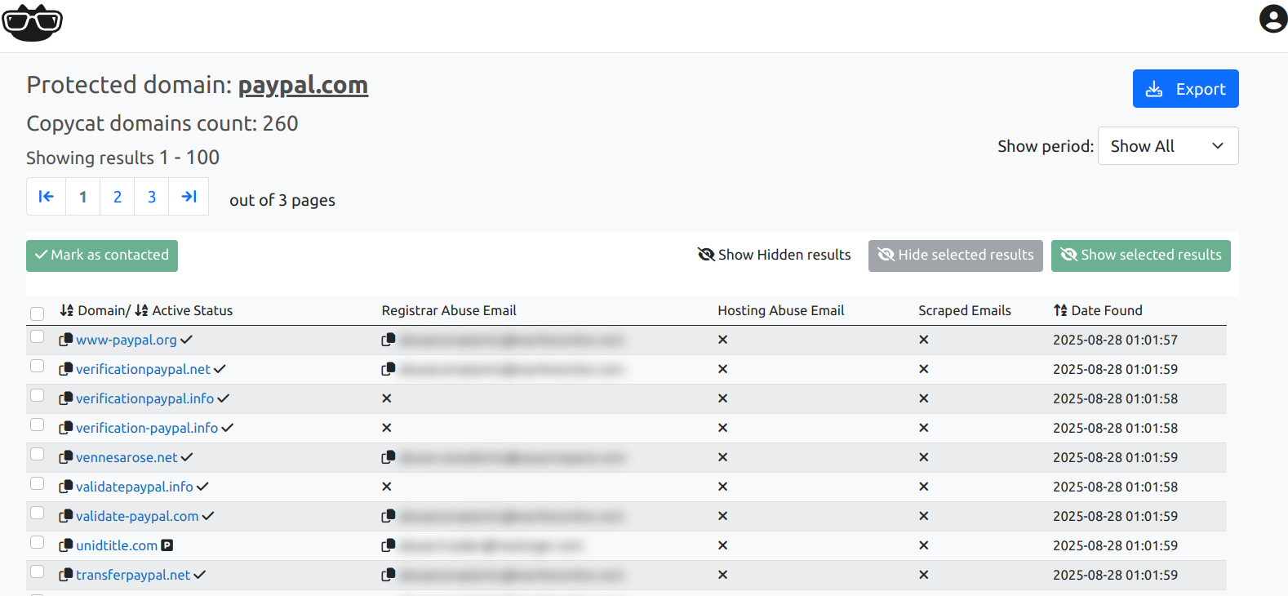Viewport: 1288px width, 596px height.
Task: Click date 2025-08-28 01:01:57 cell
Action: [1115, 340]
